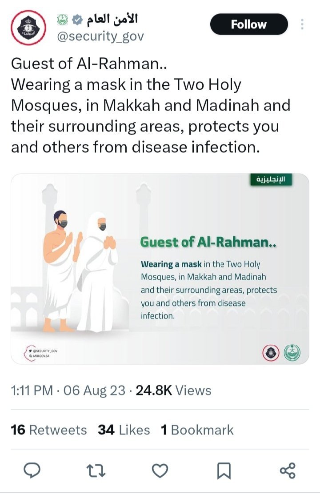Like the tweet with heart icon
This screenshot has height=494, width=320.
[160, 470]
